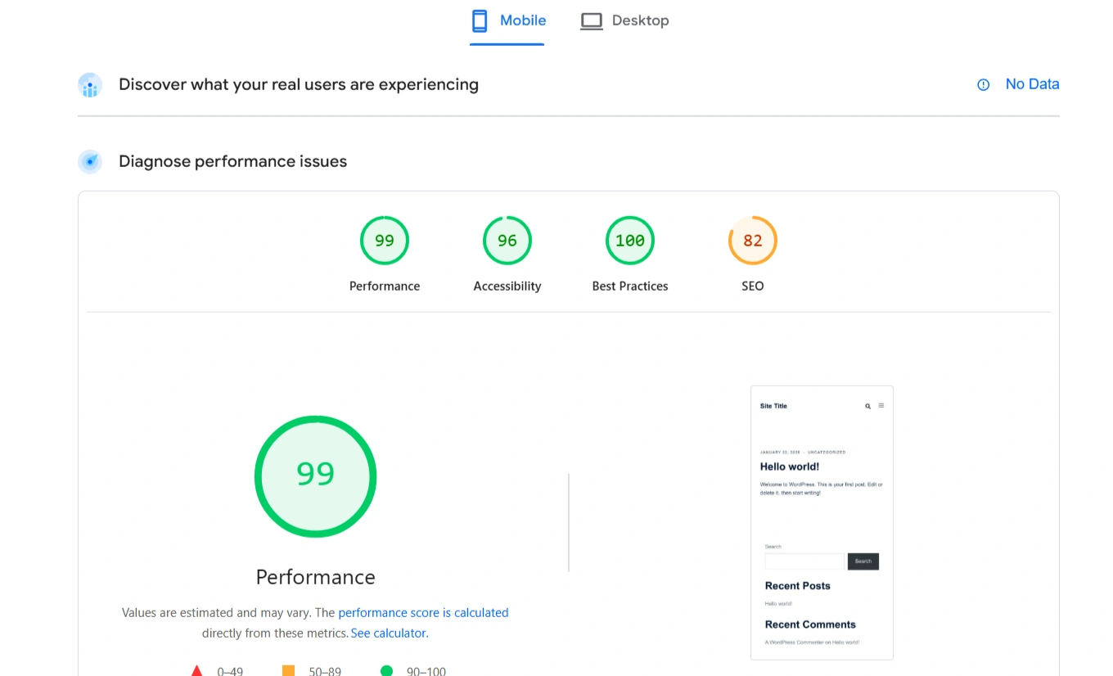Click the Diagnose performance issues heading

tap(232, 161)
